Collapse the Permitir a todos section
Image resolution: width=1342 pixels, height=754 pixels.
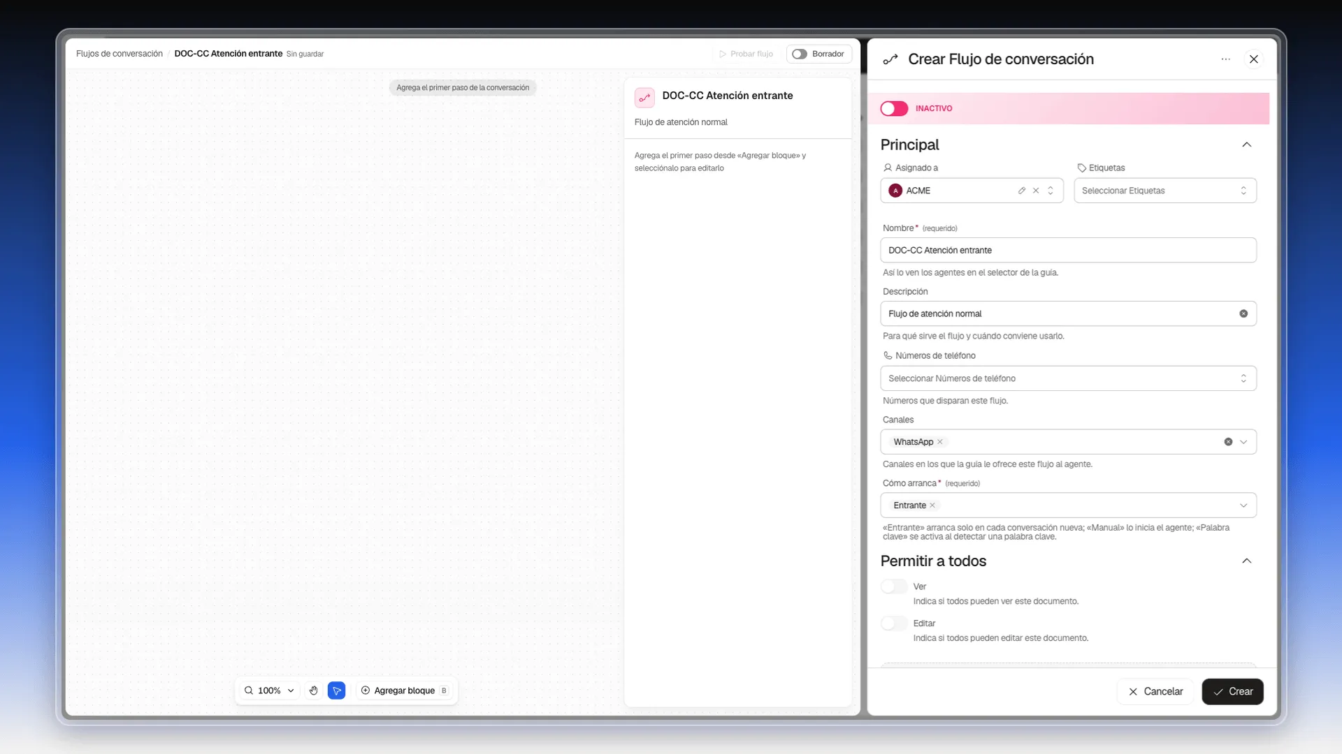click(x=1246, y=561)
